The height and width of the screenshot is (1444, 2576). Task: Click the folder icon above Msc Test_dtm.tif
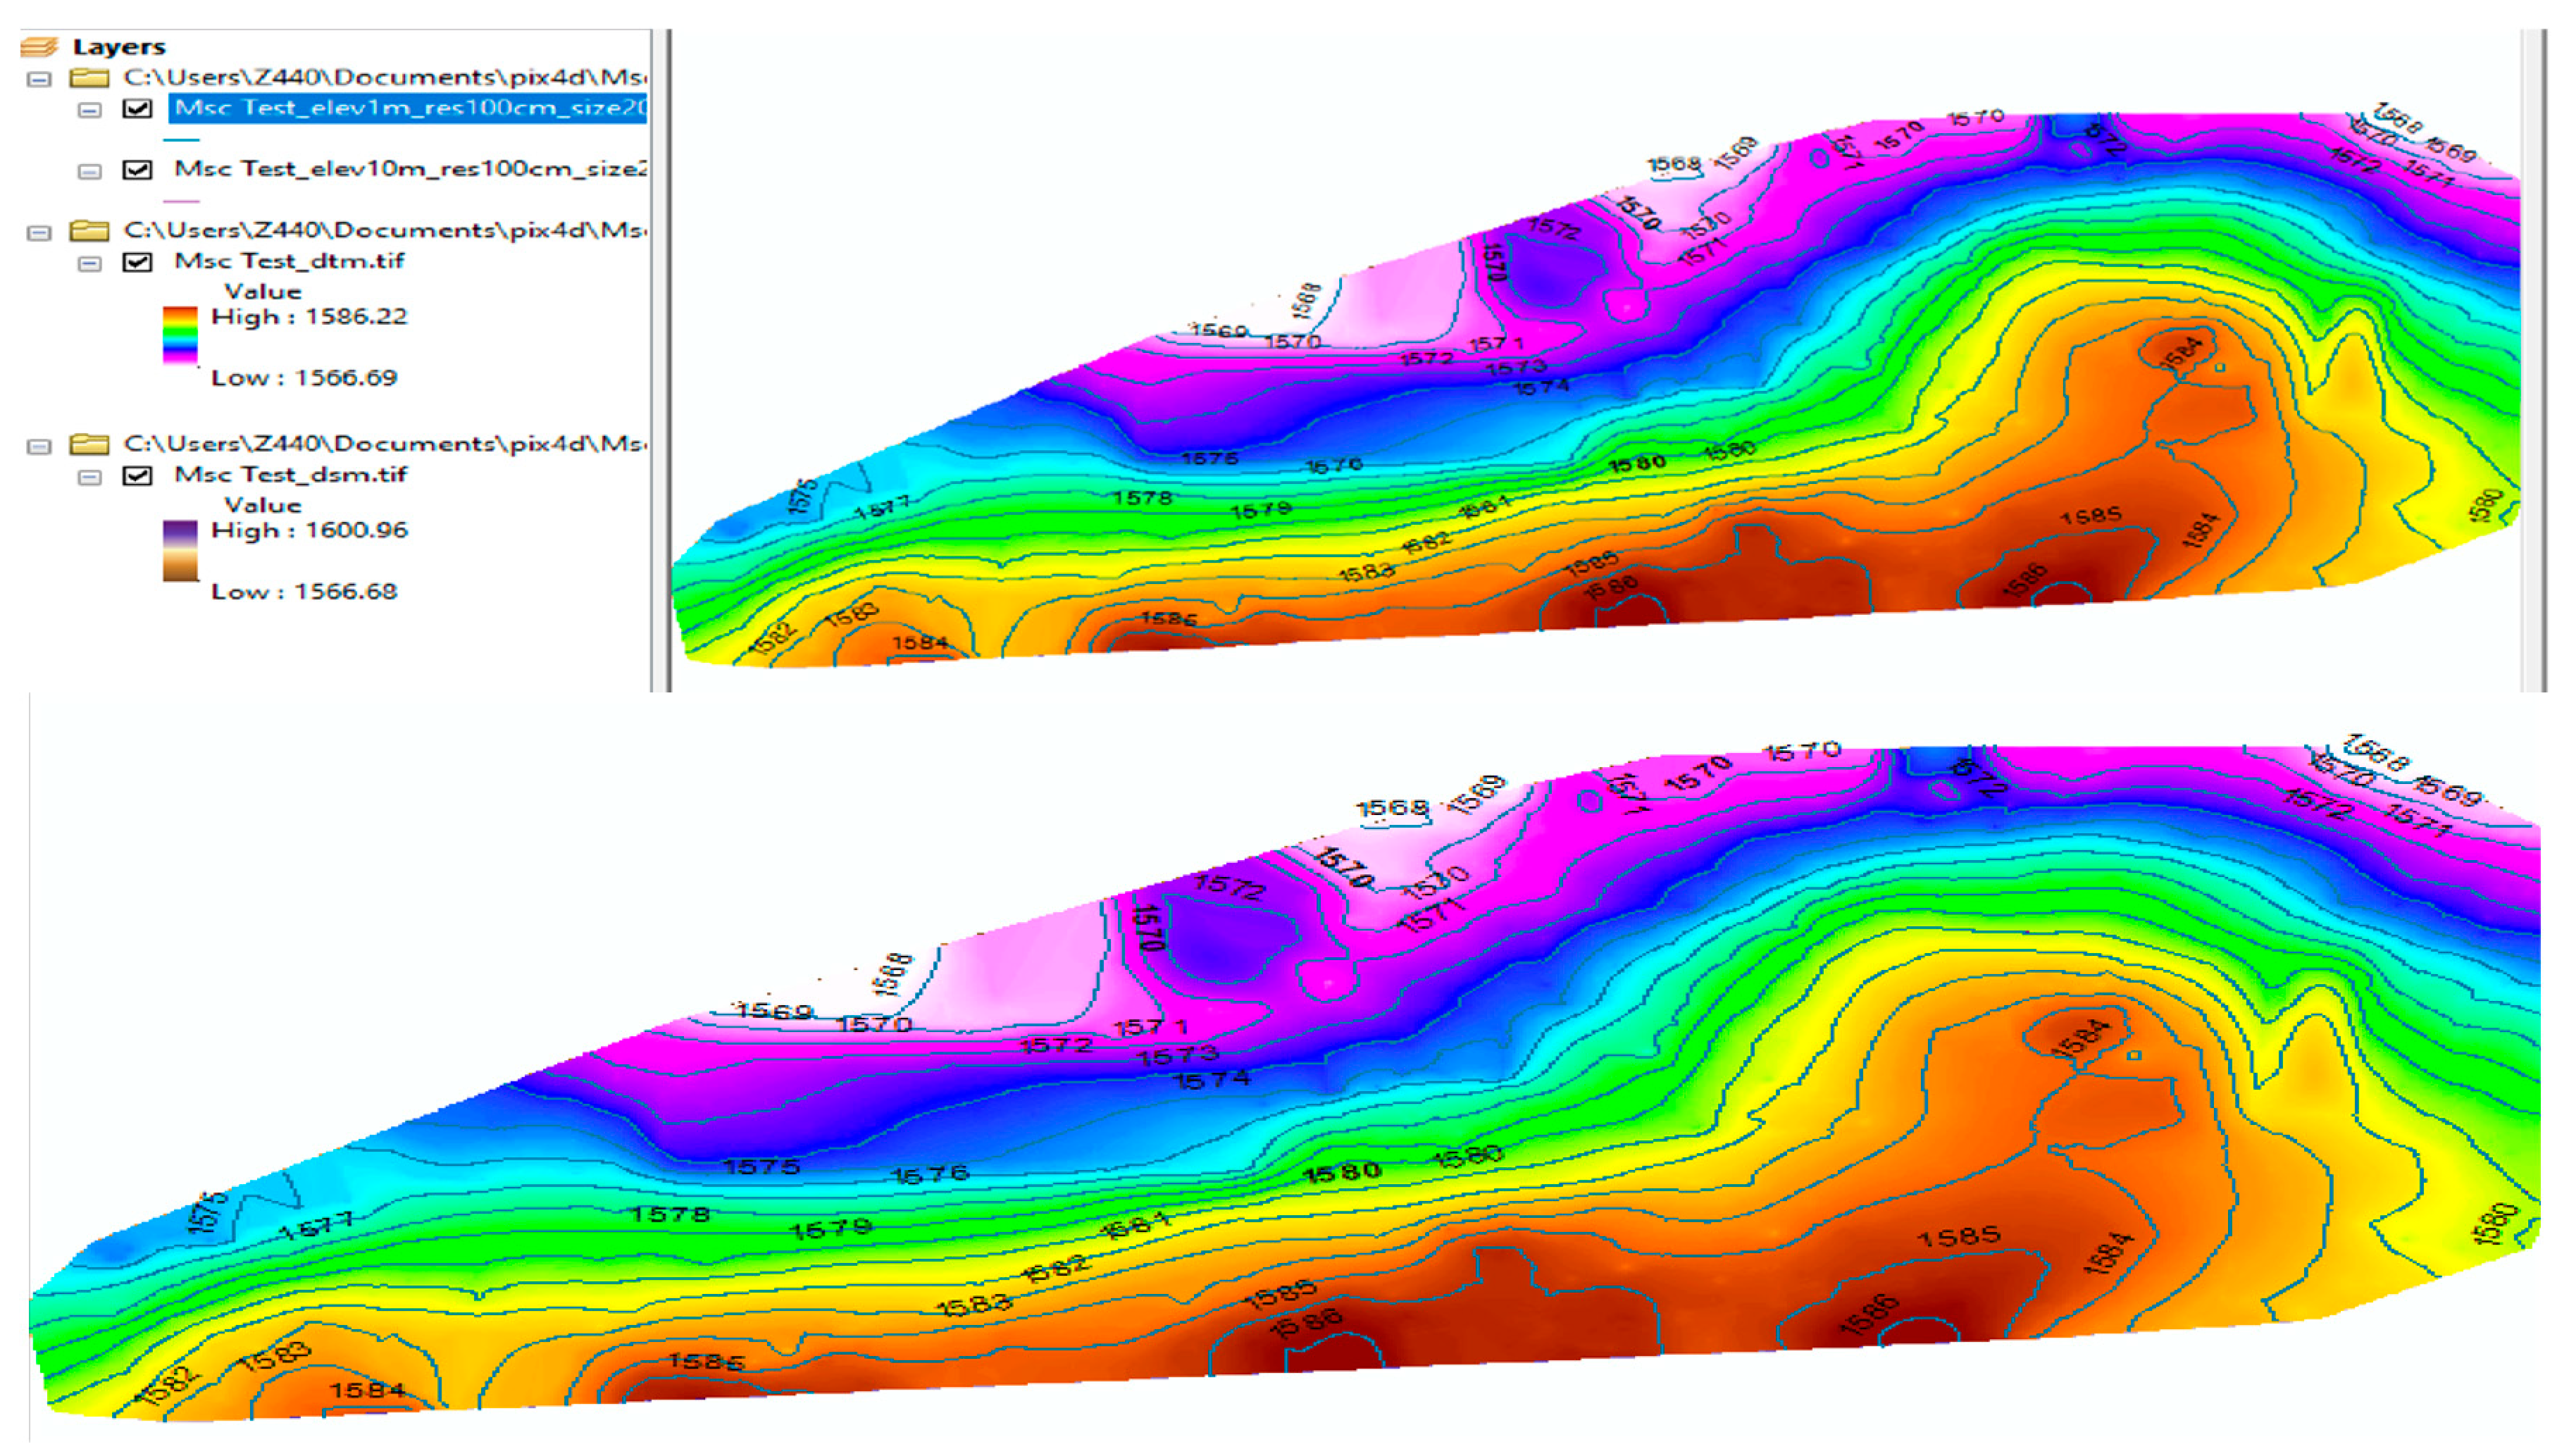89,231
